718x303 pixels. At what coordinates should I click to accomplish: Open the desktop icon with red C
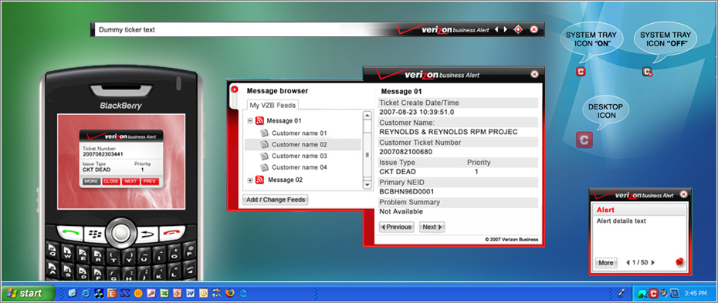[584, 140]
